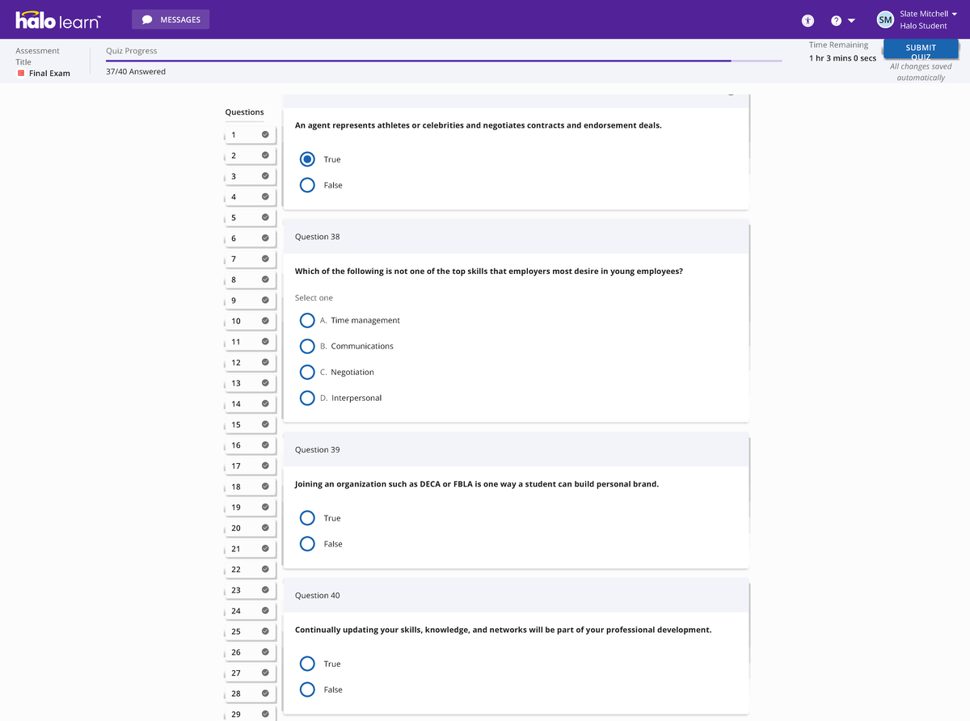Jump to question 7 in the list
The width and height of the screenshot is (970, 721).
[251, 259]
